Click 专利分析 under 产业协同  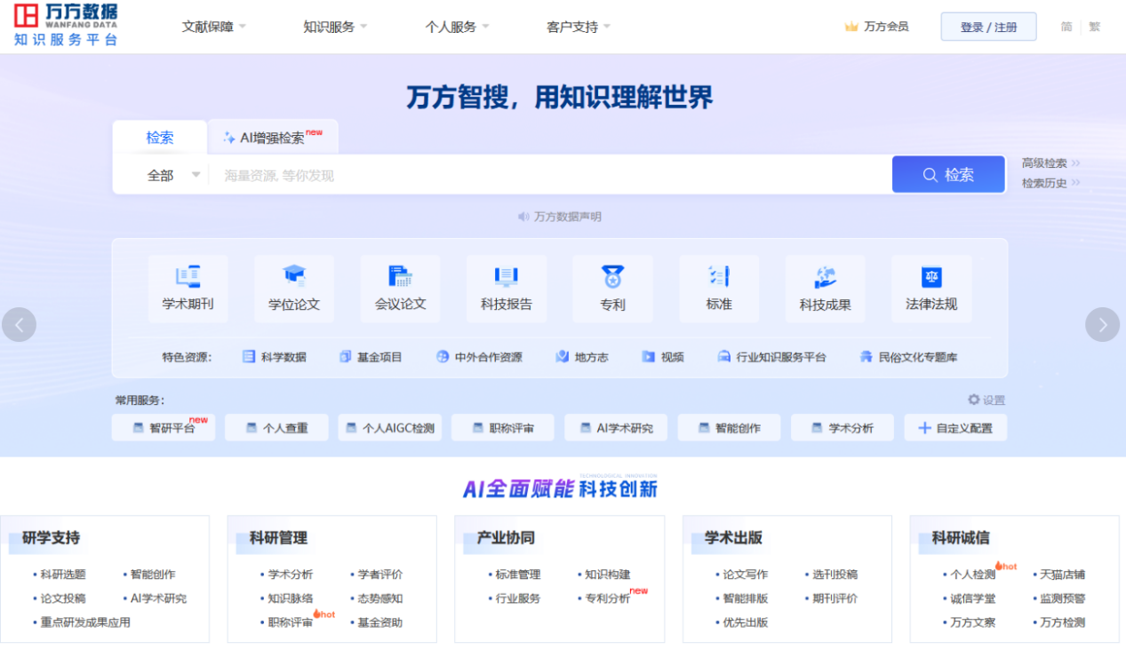(608, 598)
